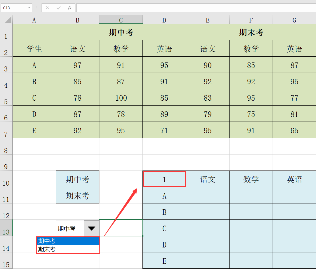316x269 pixels.
Task: Click cell with 100 in row 5
Action: point(121,98)
